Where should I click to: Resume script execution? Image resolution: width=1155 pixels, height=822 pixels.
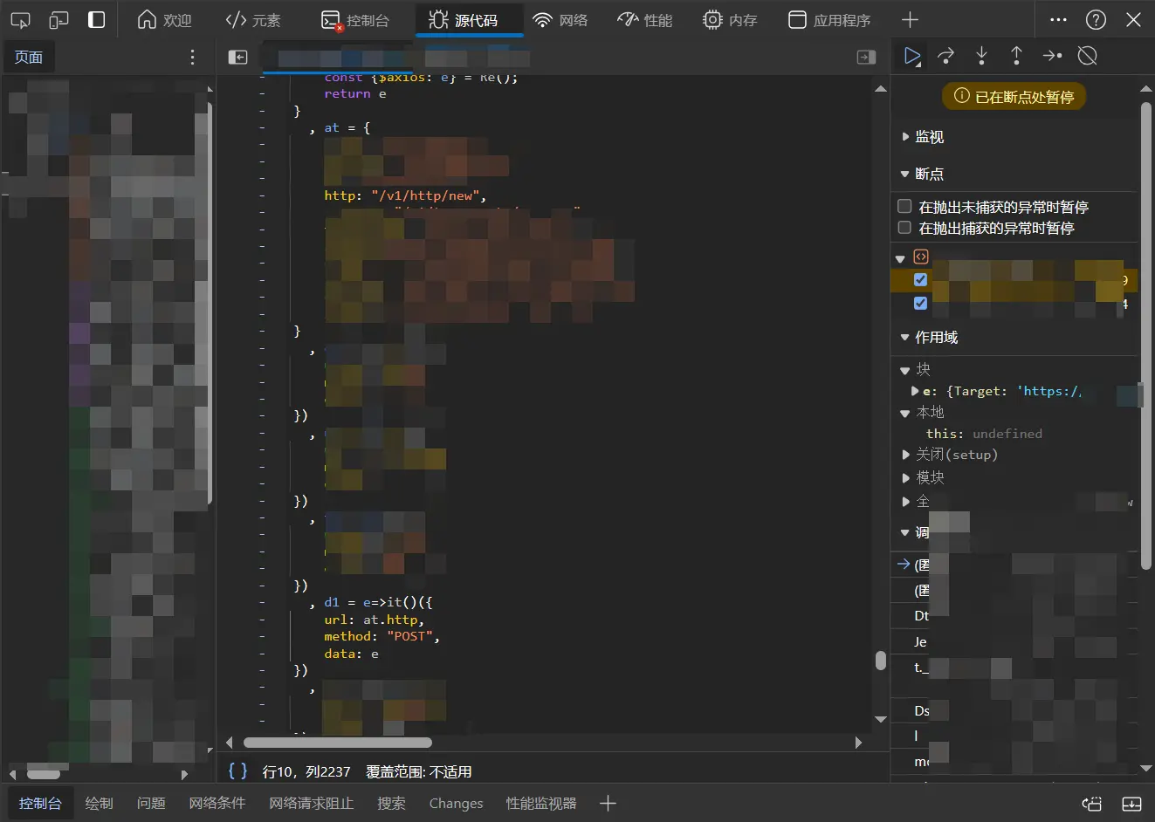(912, 56)
